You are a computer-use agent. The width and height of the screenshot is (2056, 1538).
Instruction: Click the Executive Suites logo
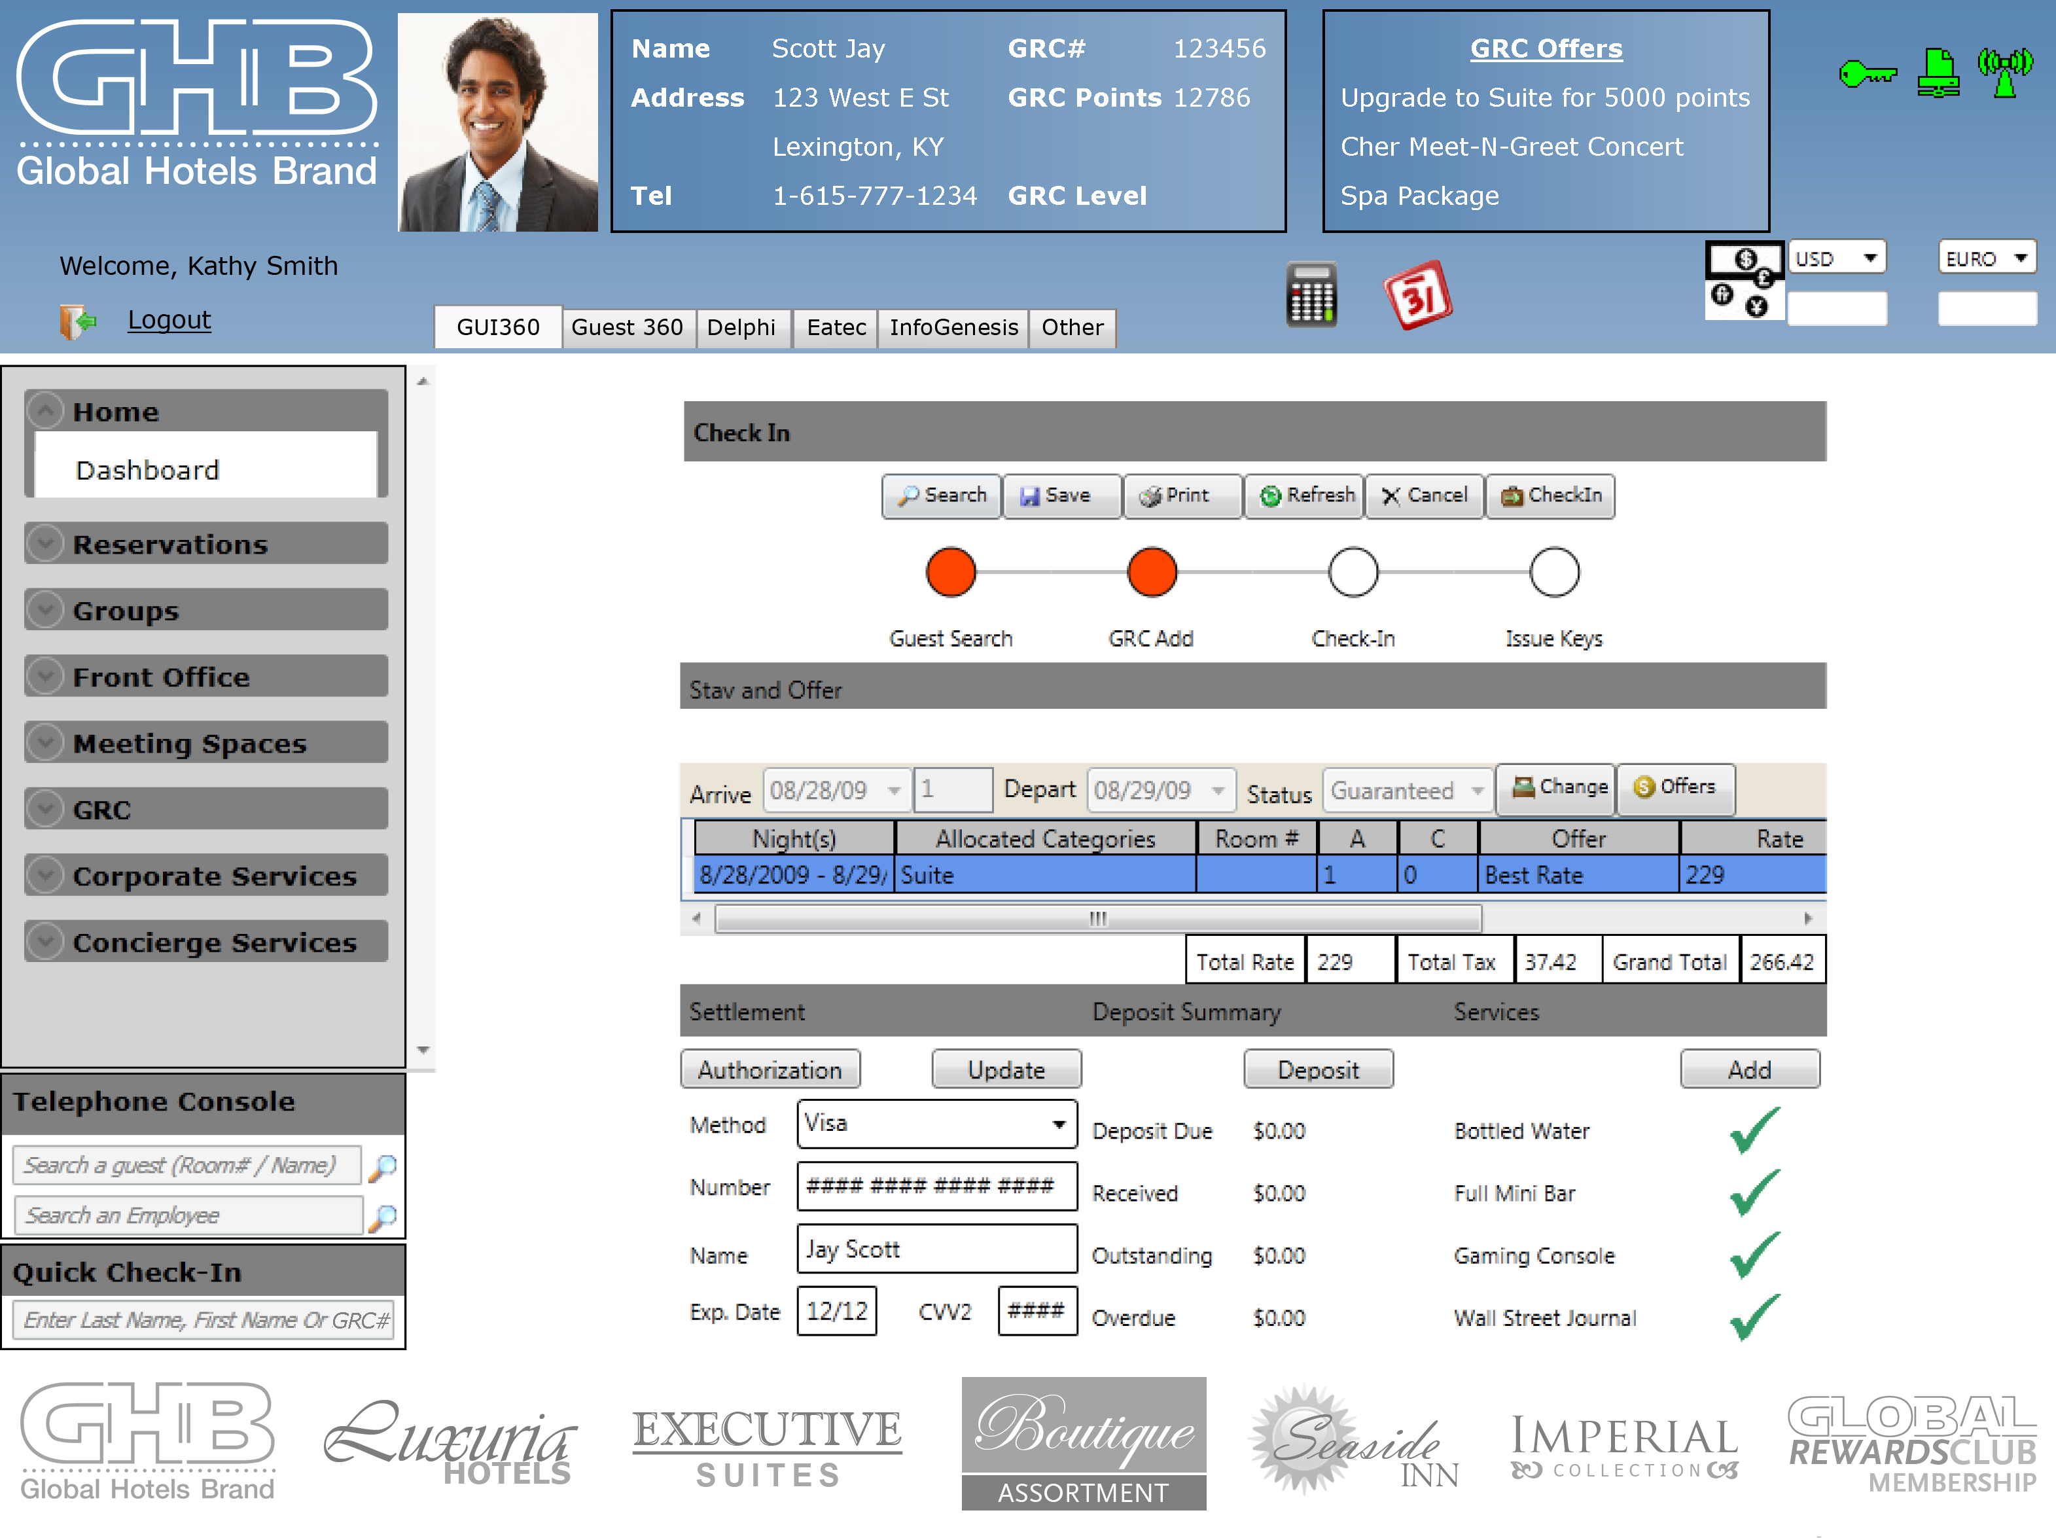pyautogui.click(x=767, y=1448)
